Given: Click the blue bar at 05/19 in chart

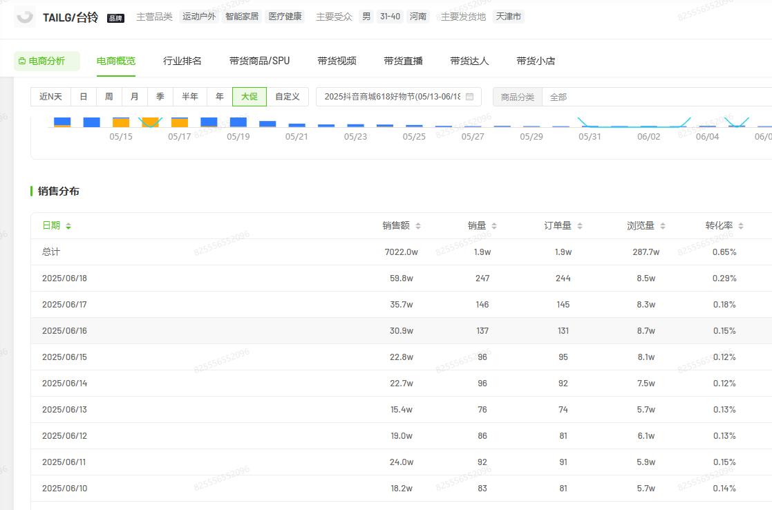Looking at the screenshot, I should point(238,122).
